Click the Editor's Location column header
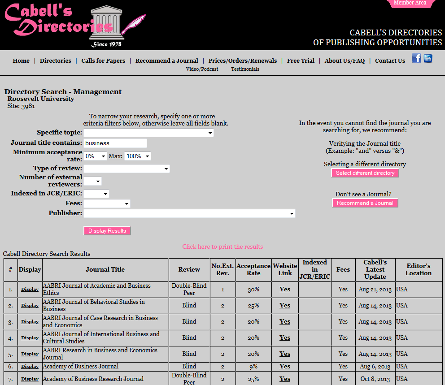The height and width of the screenshot is (385, 445). pos(419,270)
